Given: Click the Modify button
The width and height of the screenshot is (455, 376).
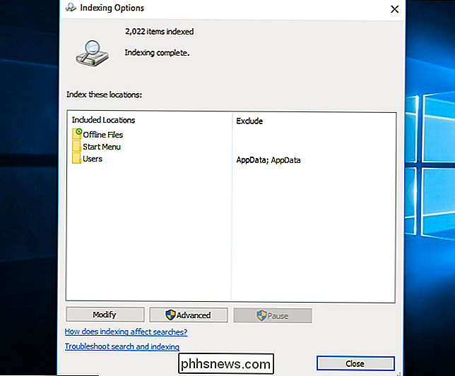Looking at the screenshot, I should pos(105,315).
